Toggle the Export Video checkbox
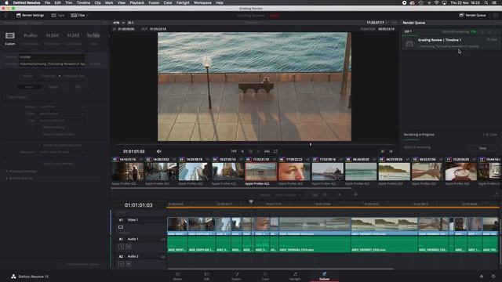The image size is (502, 282). (5, 97)
